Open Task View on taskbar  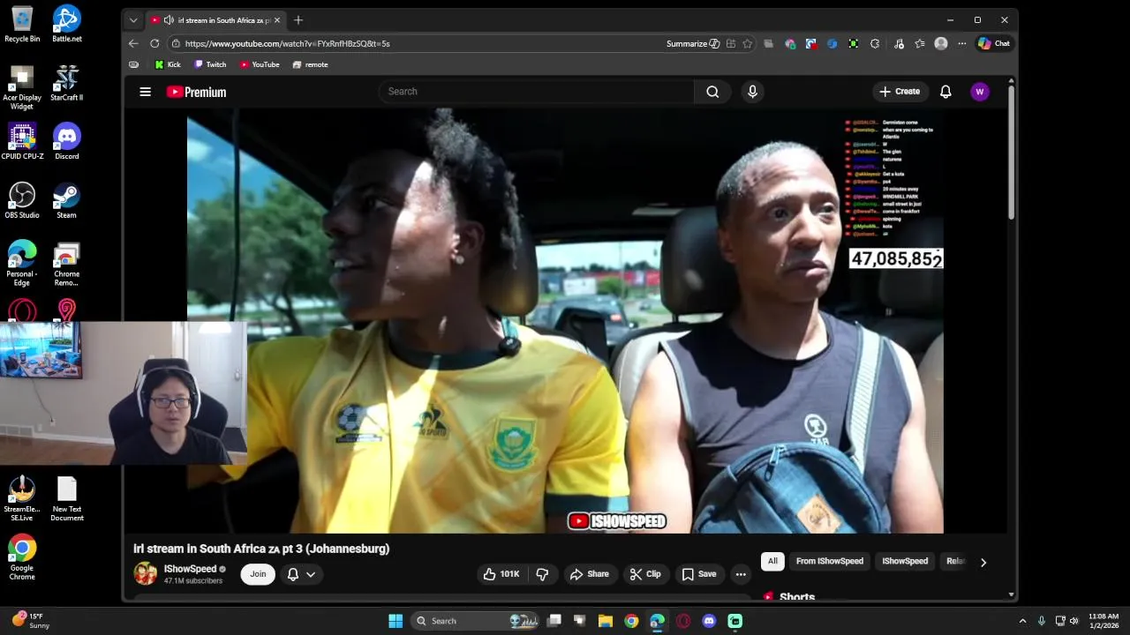coord(554,621)
